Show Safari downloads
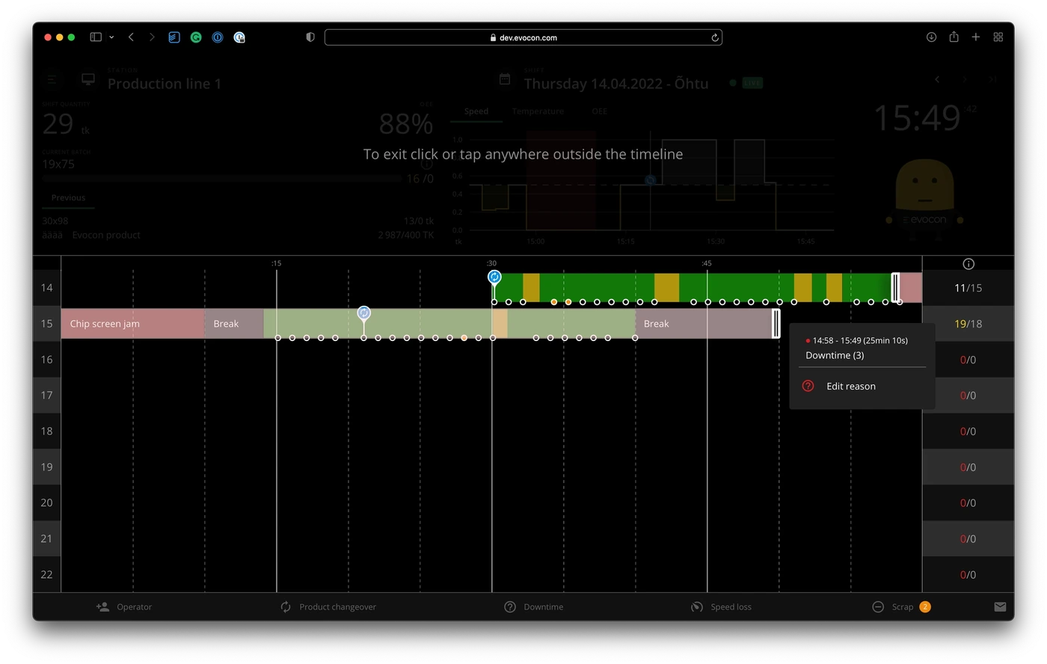 click(x=931, y=37)
